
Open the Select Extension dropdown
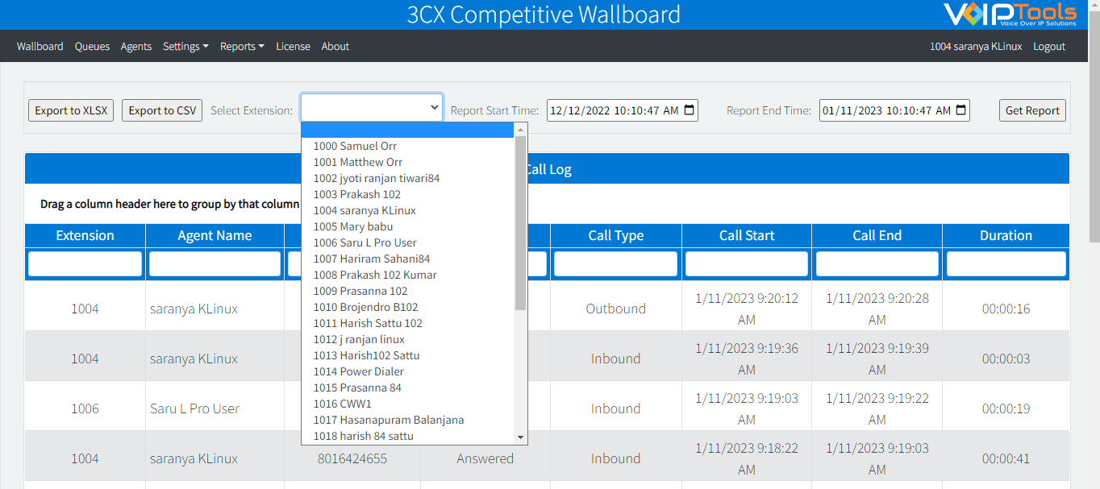372,107
